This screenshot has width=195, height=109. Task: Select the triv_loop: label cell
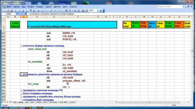pyautogui.click(x=37, y=84)
